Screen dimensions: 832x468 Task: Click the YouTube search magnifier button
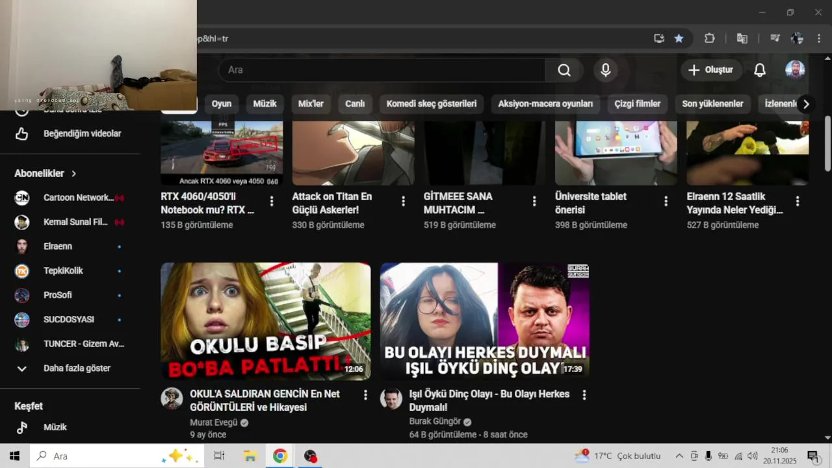point(564,70)
